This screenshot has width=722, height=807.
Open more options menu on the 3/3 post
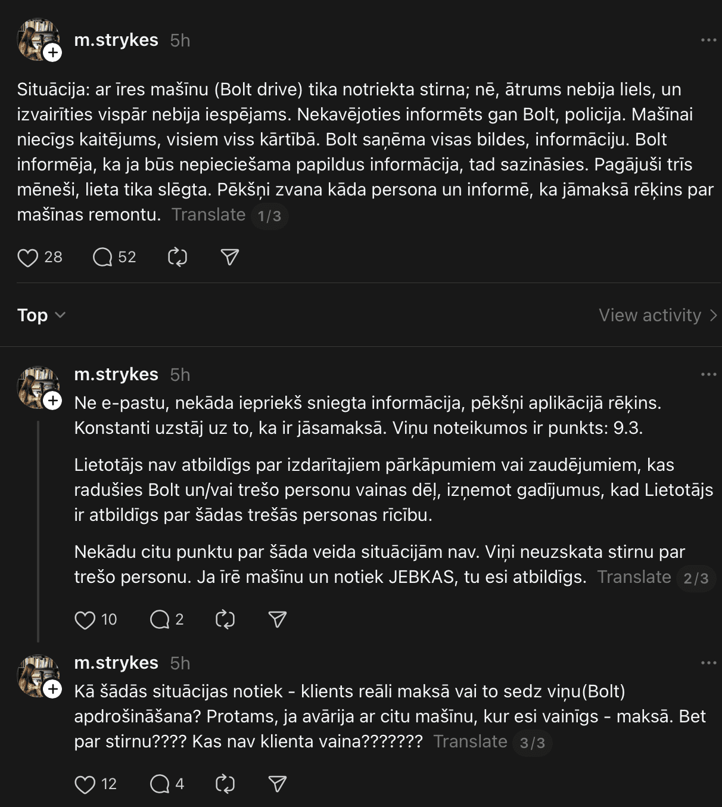point(708,663)
